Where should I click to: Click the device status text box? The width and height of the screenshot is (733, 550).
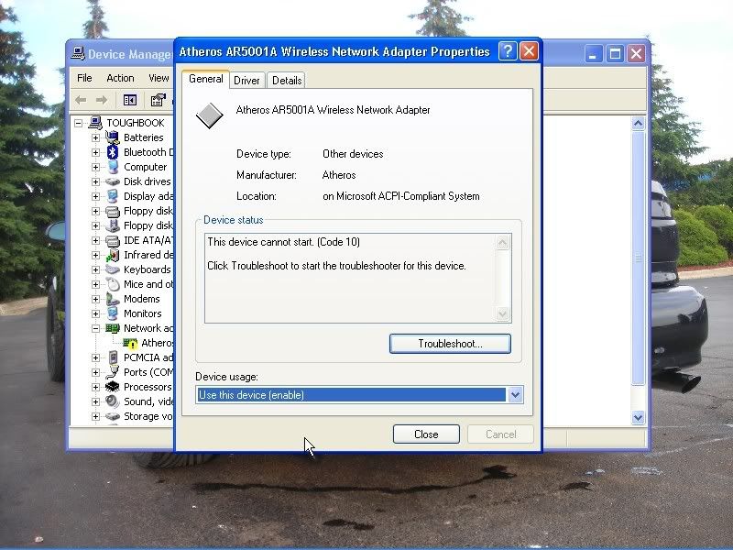click(358, 279)
